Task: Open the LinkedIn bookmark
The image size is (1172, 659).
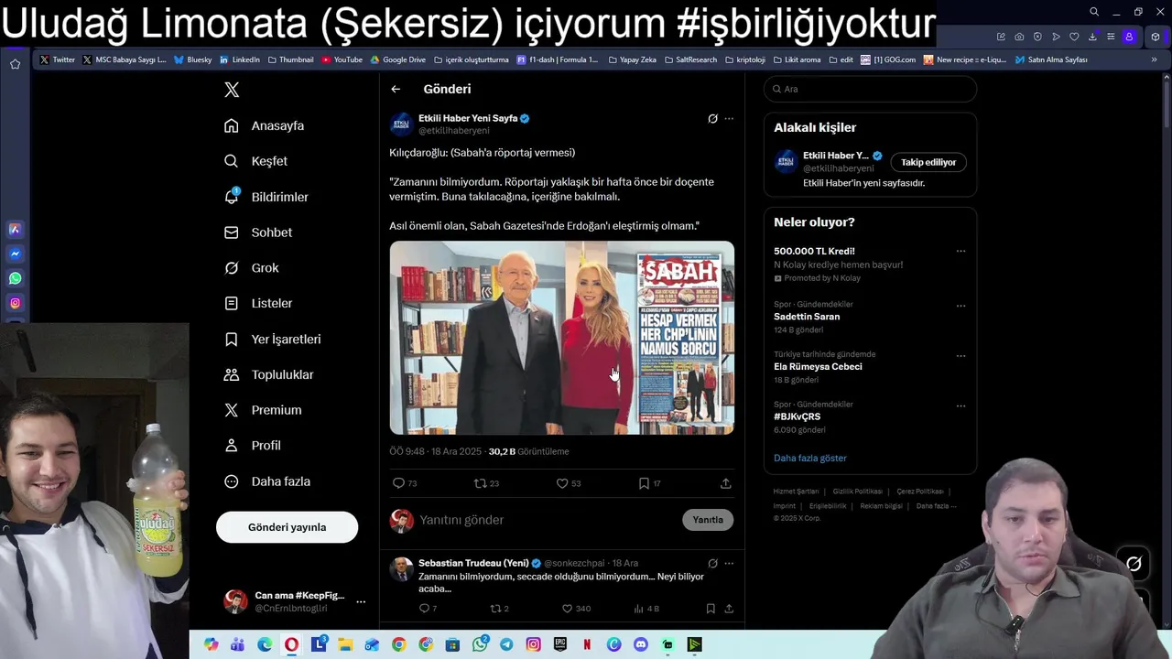Action: tap(239, 59)
